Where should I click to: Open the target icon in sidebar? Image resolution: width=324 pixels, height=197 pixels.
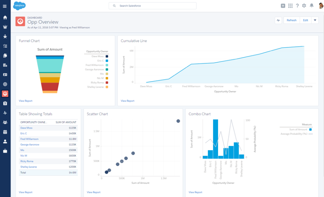(x=5, y=84)
